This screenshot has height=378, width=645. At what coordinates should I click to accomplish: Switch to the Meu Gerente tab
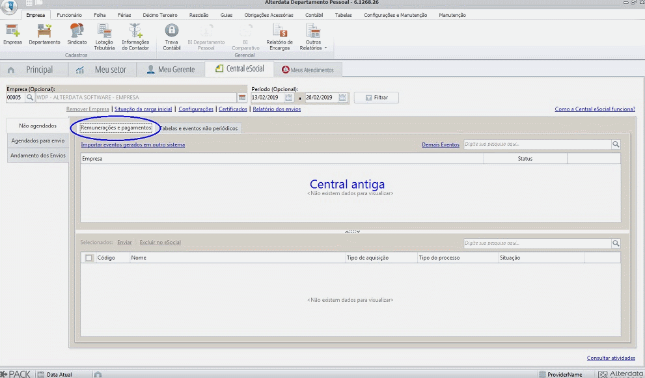pos(171,70)
